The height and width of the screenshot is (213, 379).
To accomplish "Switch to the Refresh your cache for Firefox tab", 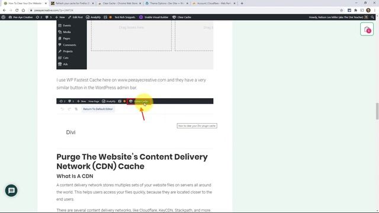I will click(x=72, y=4).
